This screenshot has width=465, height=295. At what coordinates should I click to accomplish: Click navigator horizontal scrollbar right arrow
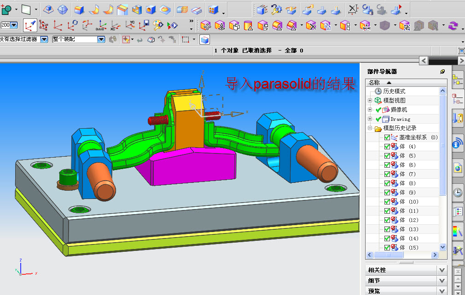click(x=435, y=255)
